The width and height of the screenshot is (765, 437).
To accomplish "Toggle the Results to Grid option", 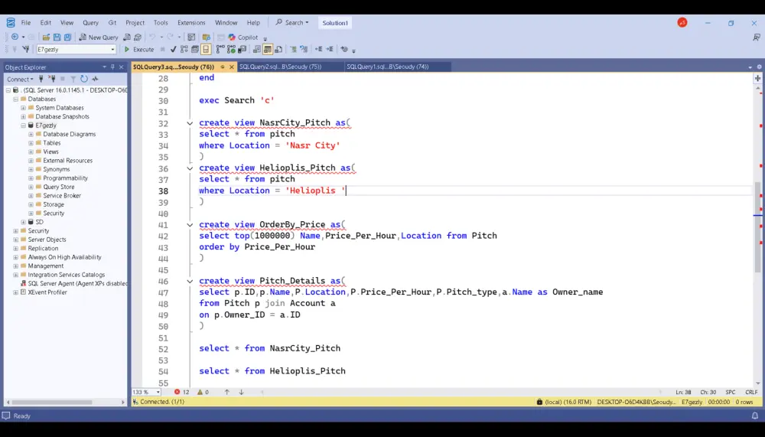I will coord(268,50).
